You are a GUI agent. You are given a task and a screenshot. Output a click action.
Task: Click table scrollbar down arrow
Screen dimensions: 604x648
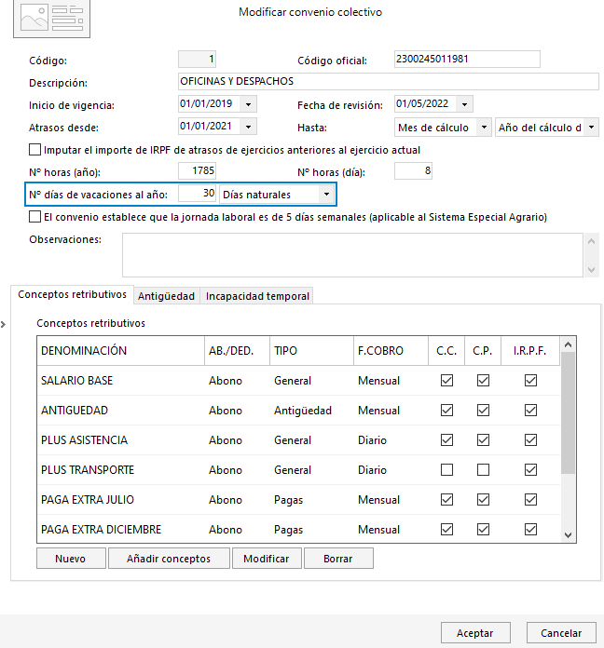click(568, 535)
